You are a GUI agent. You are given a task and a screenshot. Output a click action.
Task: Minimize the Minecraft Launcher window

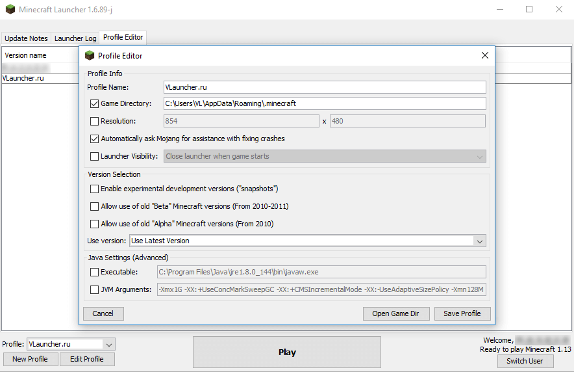(x=500, y=9)
